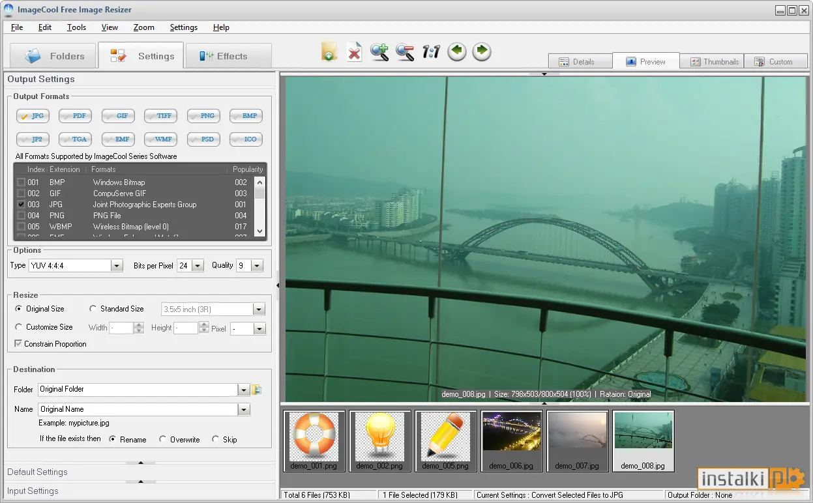The image size is (813, 503).
Task: Click the browse destination folder icon
Action: [x=257, y=390]
